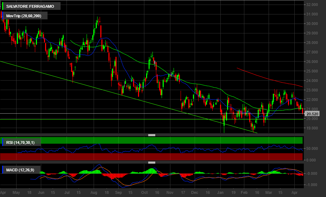Click the Jan label on the date axis
Viewport: 326px width, 197px height.
[221, 193]
